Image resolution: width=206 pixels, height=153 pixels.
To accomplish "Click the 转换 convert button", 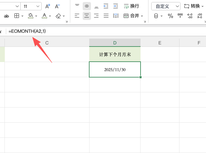I will 192,6.
